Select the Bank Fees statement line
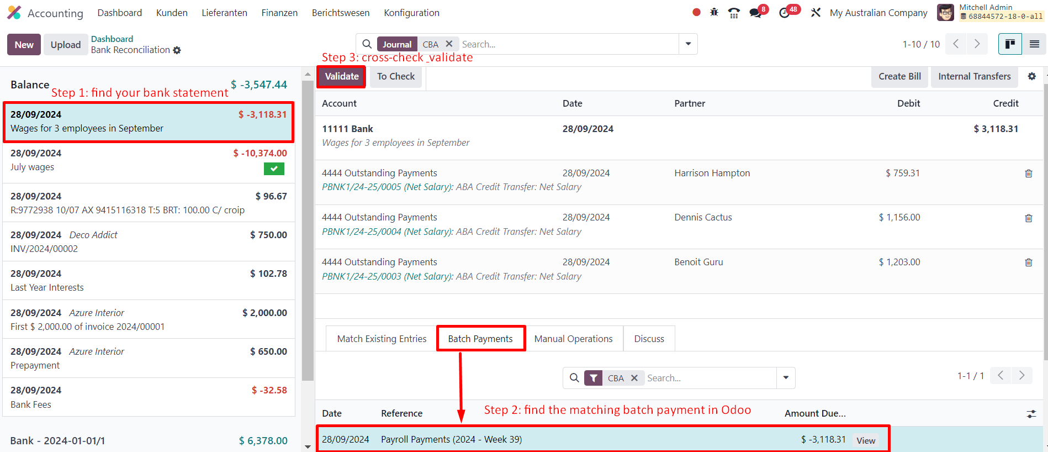The height and width of the screenshot is (452, 1048). pyautogui.click(x=148, y=397)
